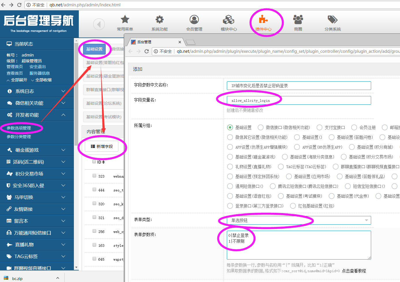The height and width of the screenshot is (282, 400).
Task: Open the 表单类型 dropdown
Action: click(x=299, y=220)
